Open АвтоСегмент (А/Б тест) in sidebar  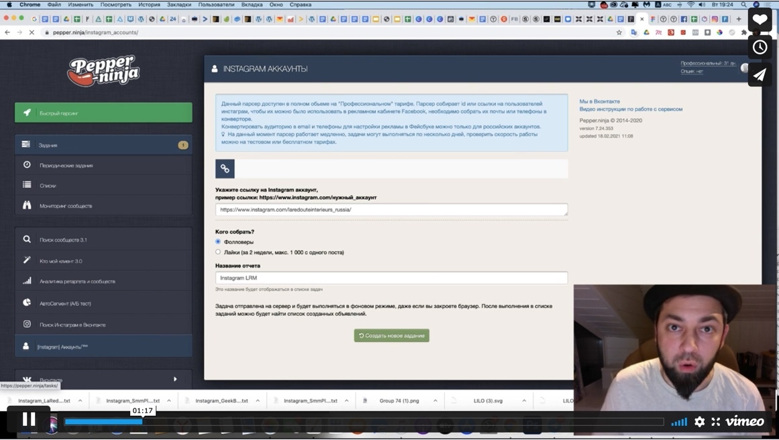click(103, 303)
